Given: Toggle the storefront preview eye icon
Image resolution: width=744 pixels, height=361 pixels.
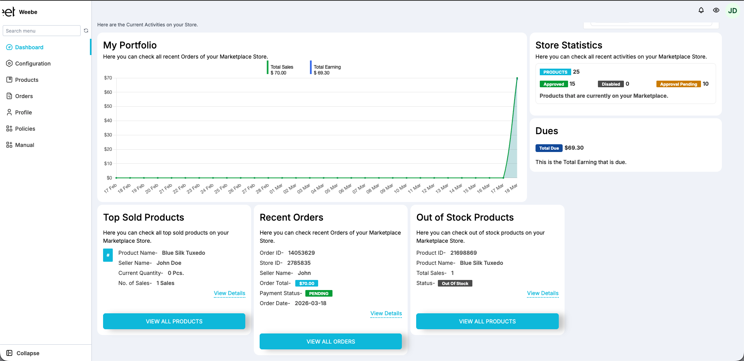Looking at the screenshot, I should [716, 10].
